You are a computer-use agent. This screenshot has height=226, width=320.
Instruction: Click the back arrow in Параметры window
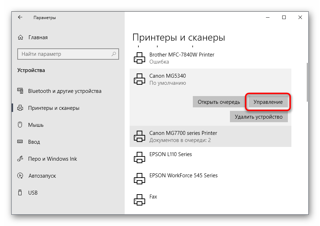coord(20,17)
